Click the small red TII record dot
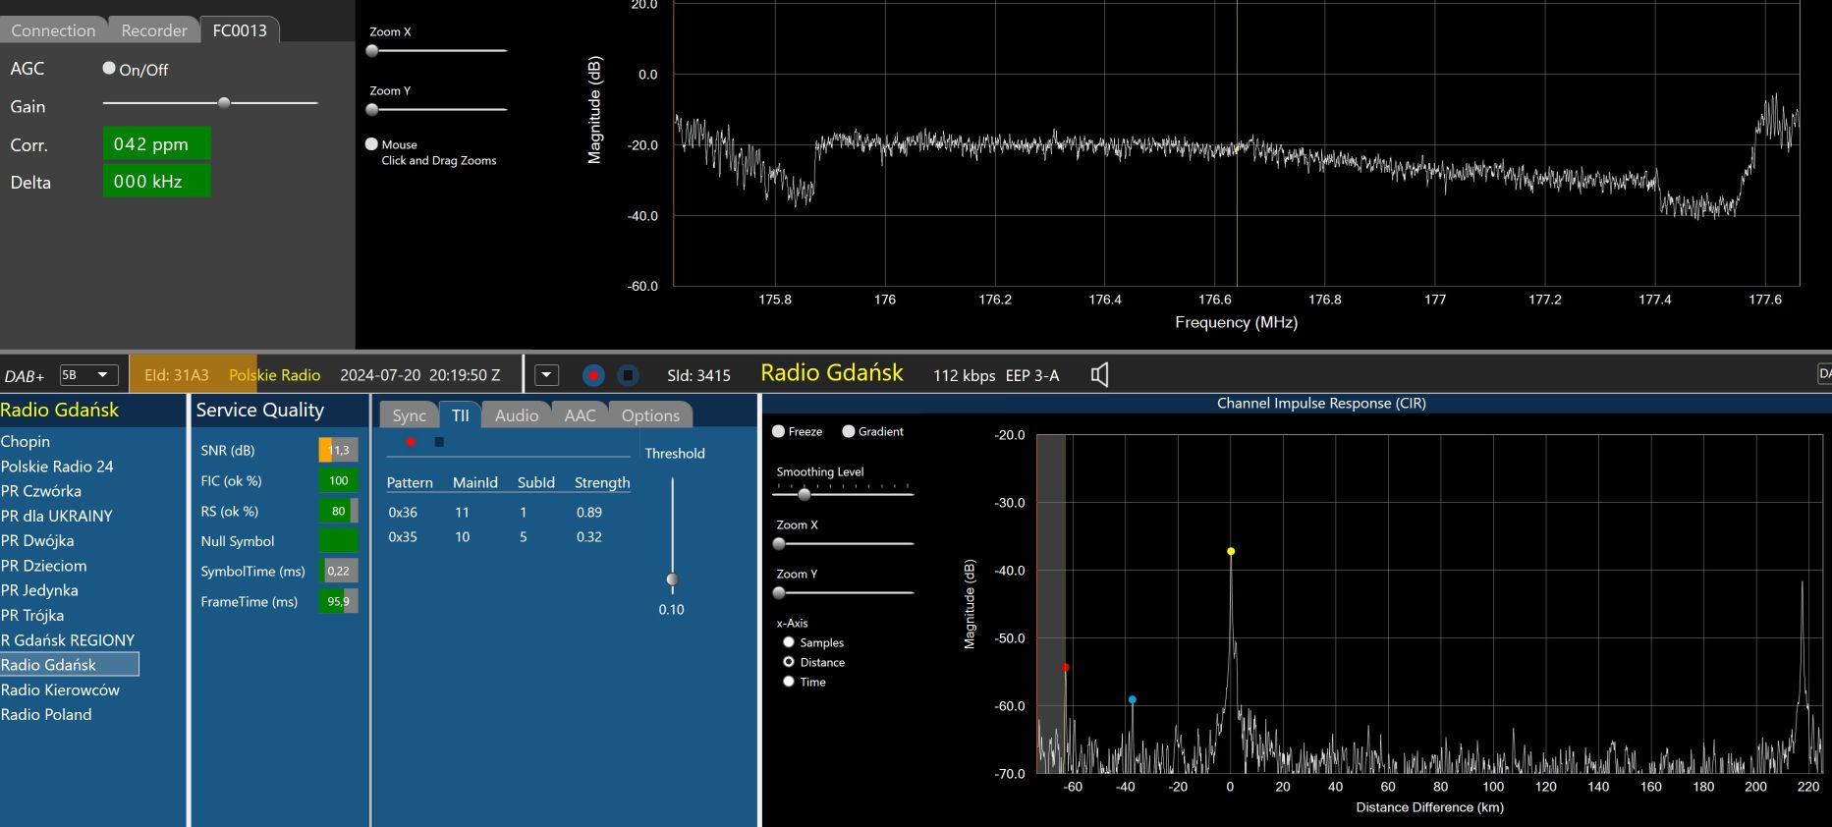 (411, 442)
